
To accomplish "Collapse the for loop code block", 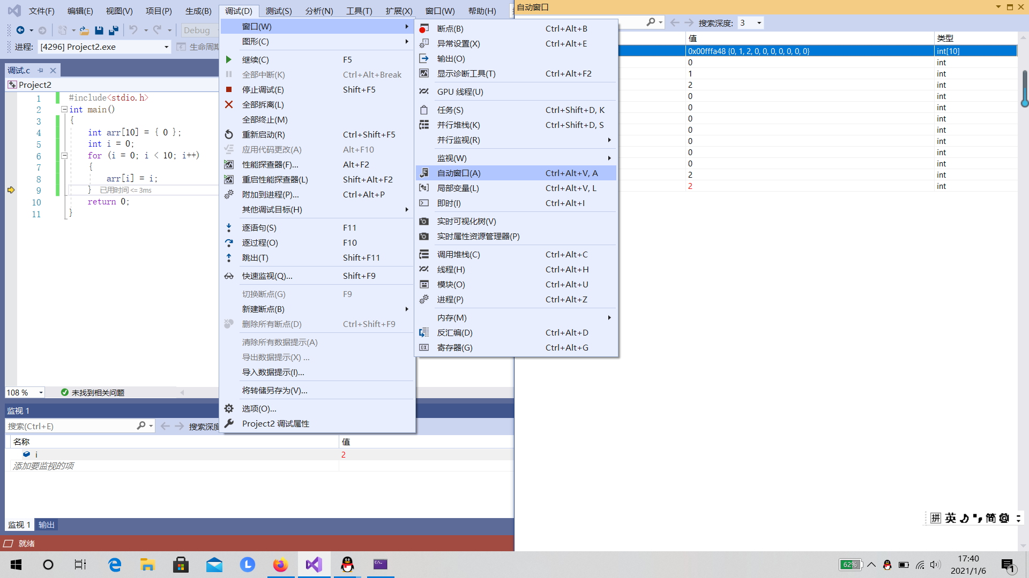I will [64, 156].
